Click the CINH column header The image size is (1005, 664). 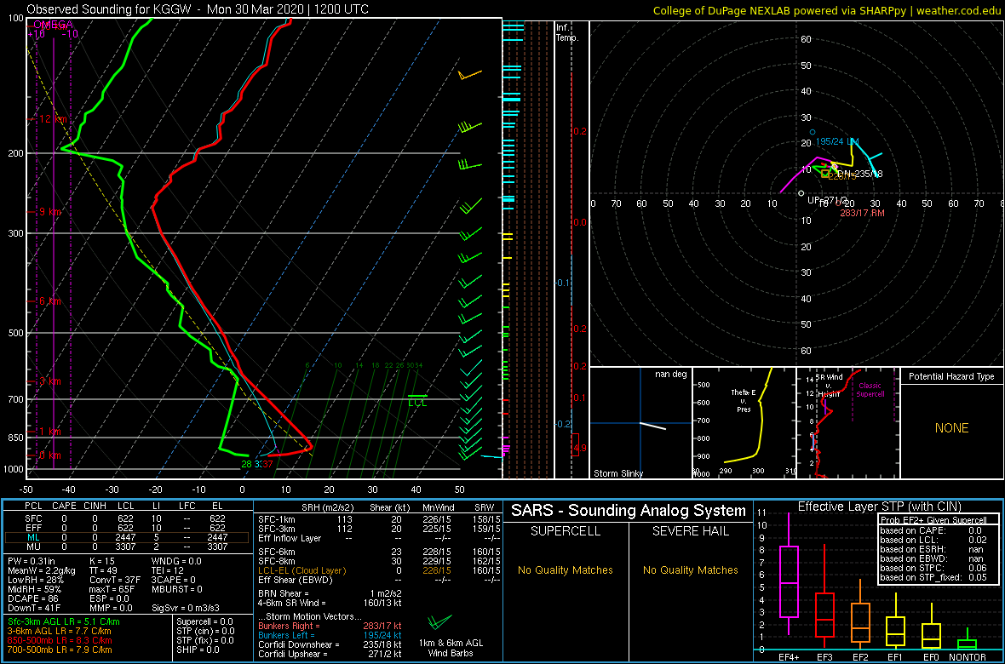[95, 507]
